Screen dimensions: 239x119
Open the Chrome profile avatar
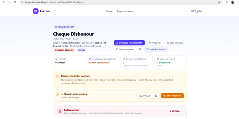click(x=232, y=2)
